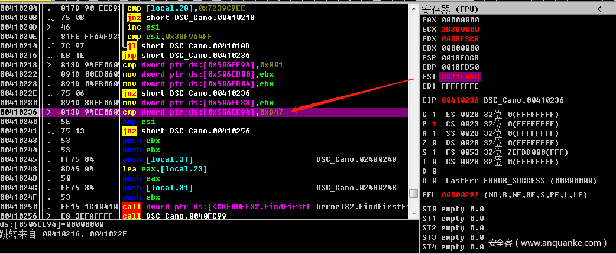This screenshot has height=254, width=616.
Task: Select the jmp short DSC_Cano.00410236 line
Action: click(x=189, y=55)
